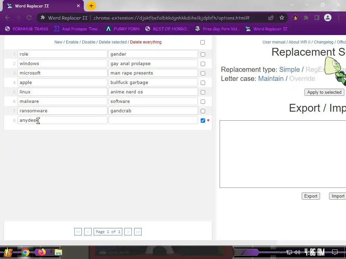Click the anydesk search word field
This screenshot has height=259, width=346.
[63, 120]
